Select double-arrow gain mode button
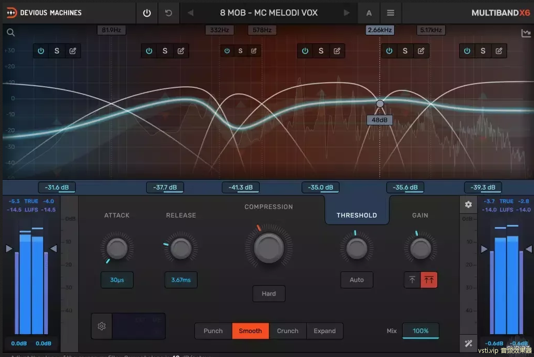Image resolution: width=534 pixels, height=357 pixels. click(429, 280)
